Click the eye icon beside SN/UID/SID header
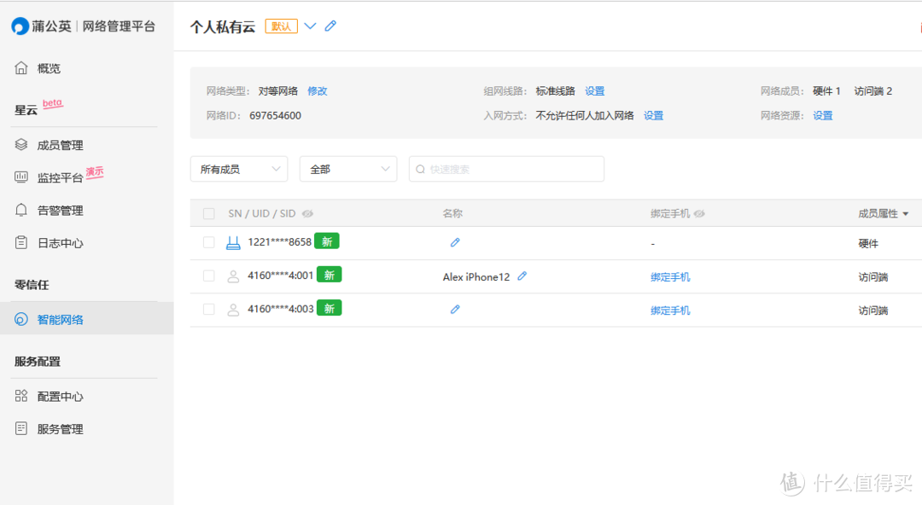 [307, 213]
